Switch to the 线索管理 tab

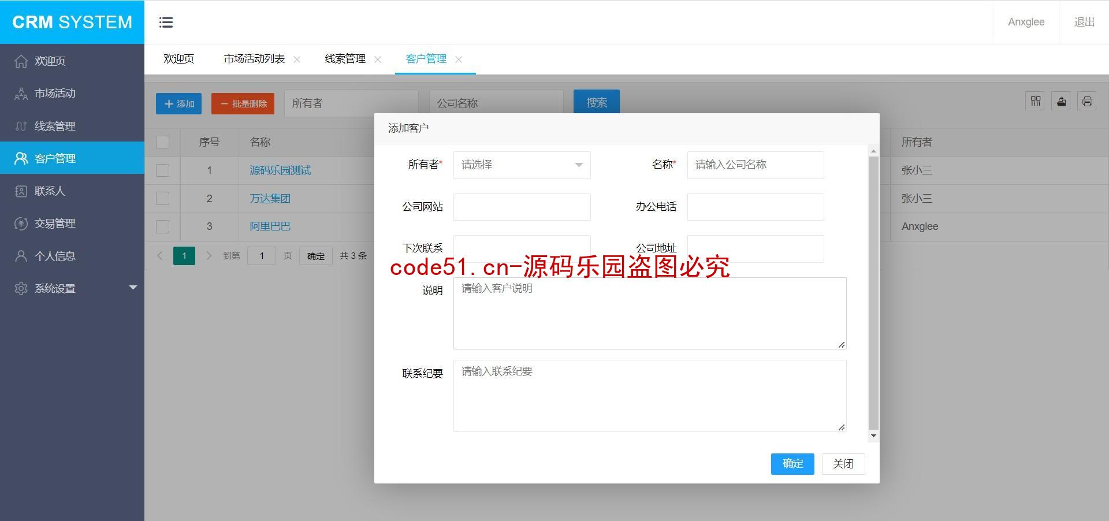point(345,59)
